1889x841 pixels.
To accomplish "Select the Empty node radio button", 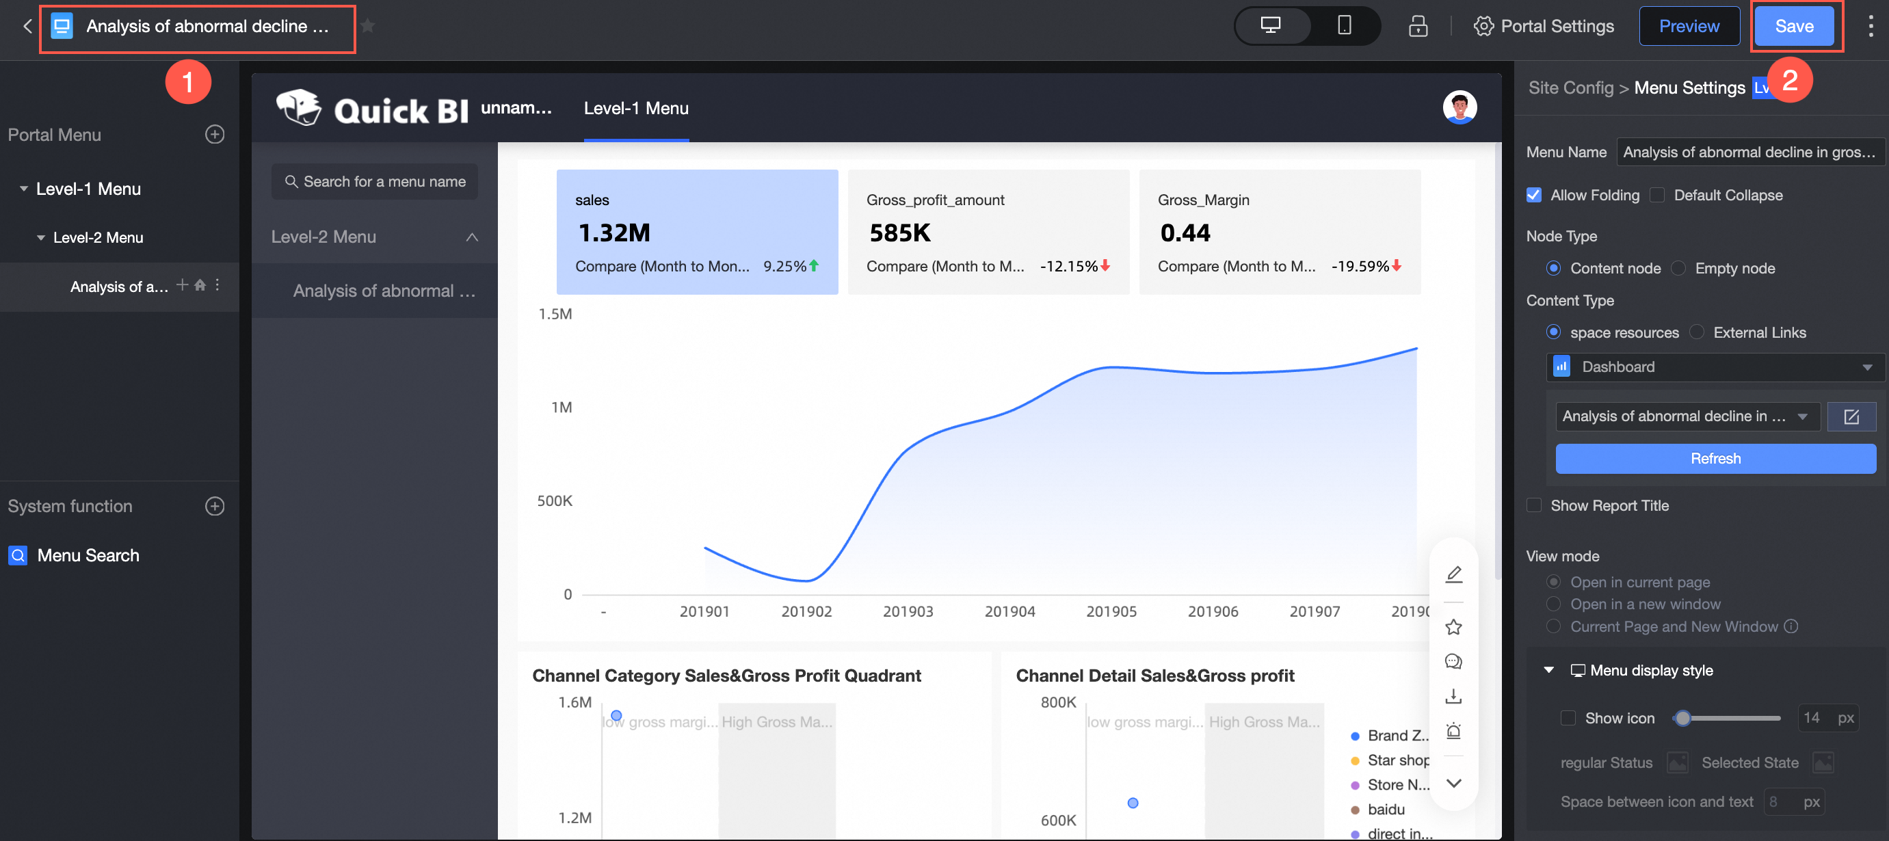I will pyautogui.click(x=1678, y=268).
